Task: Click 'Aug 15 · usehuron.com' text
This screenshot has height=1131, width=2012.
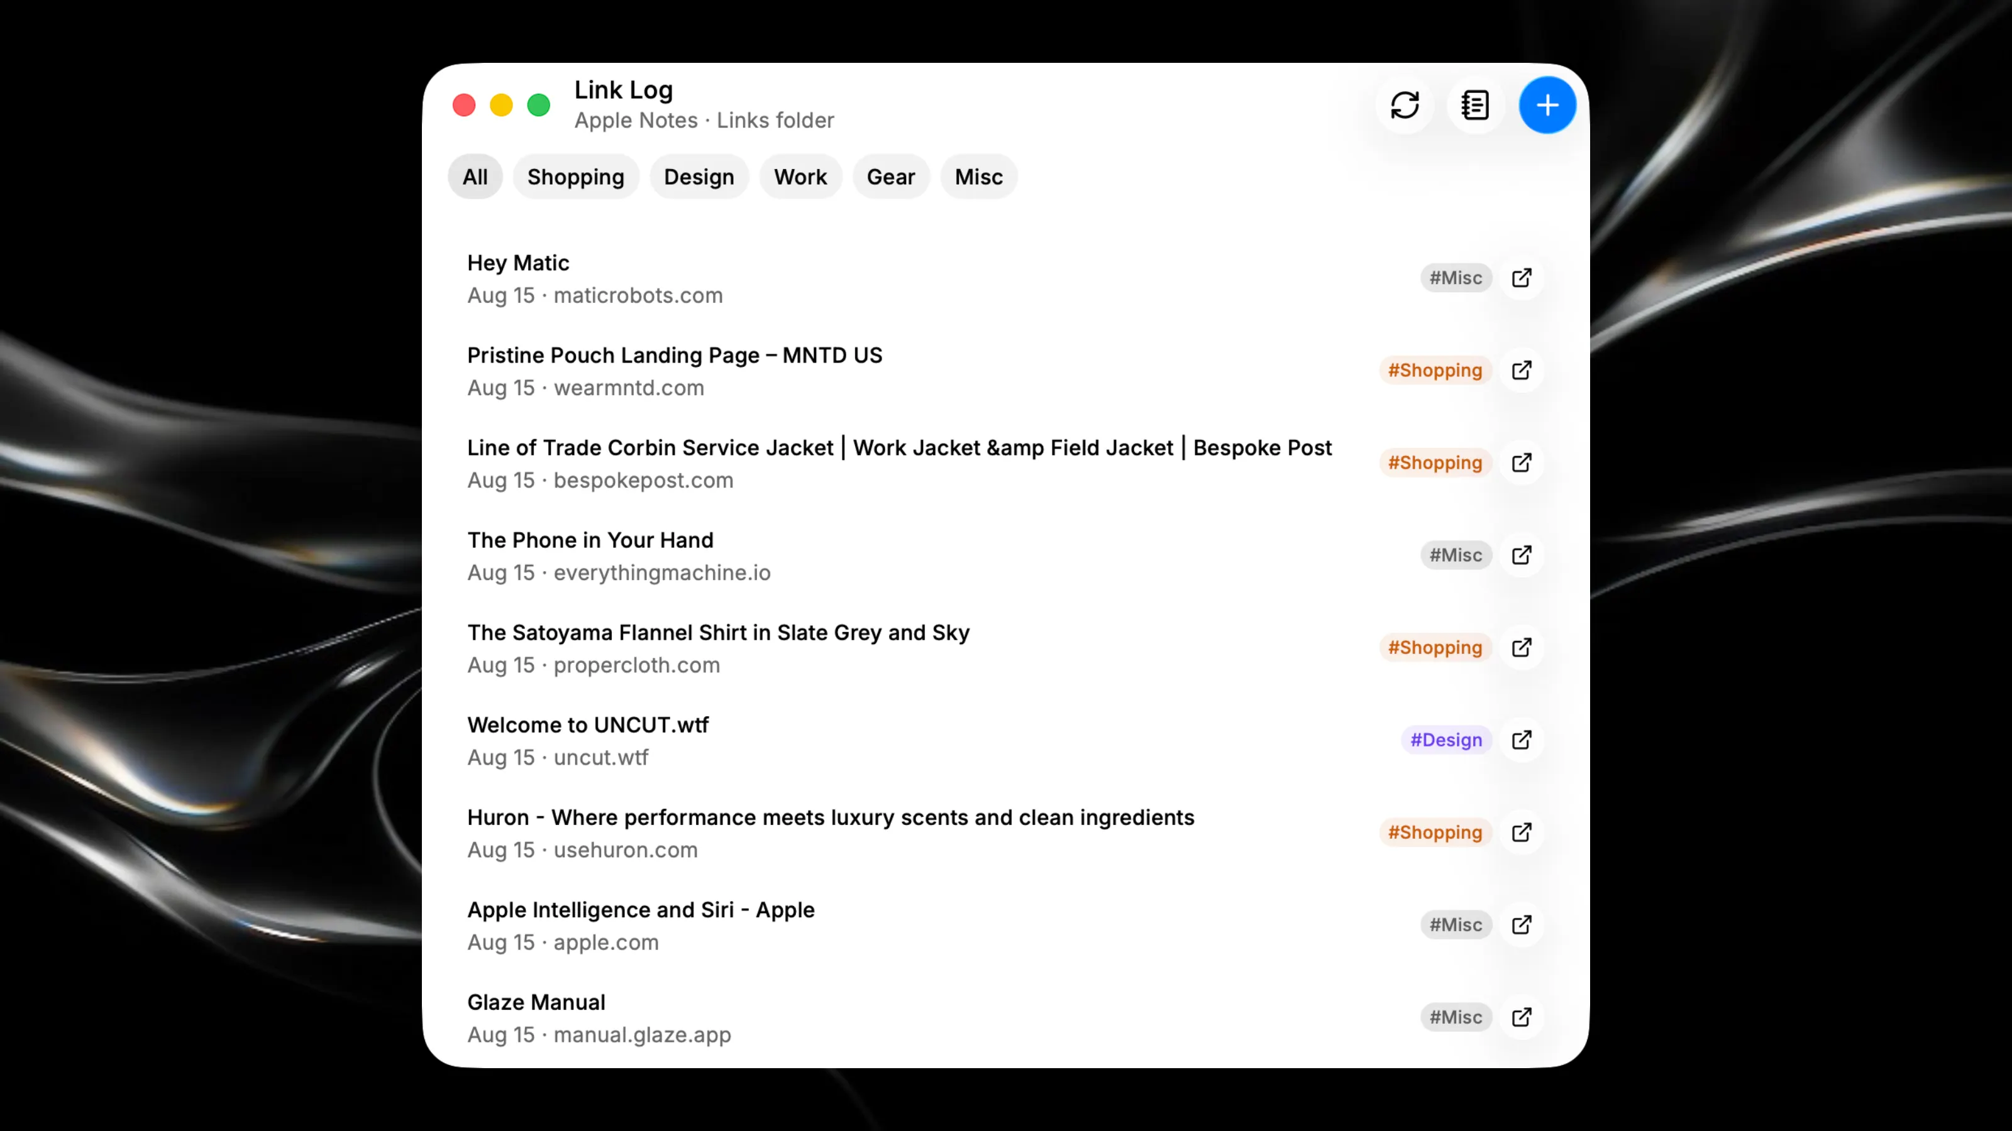Action: tap(583, 850)
